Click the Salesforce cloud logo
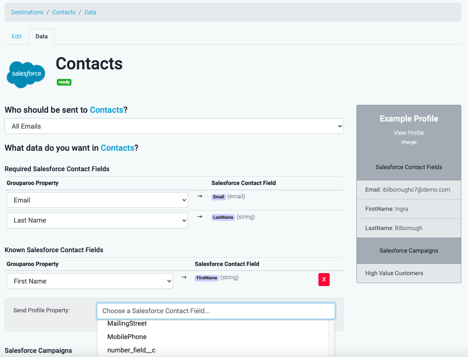 tap(26, 75)
